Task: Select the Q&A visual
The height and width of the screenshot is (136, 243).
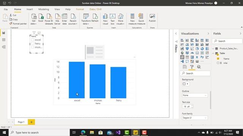Action: click(187, 61)
